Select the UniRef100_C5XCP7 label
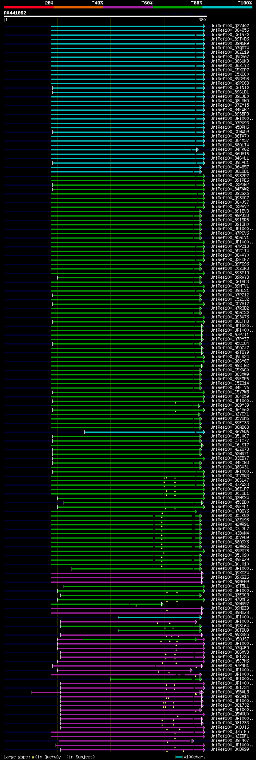 click(230, 70)
